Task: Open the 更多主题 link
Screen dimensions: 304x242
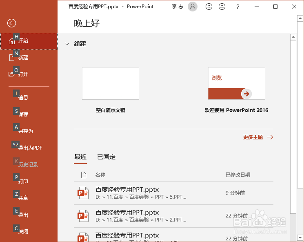Action: [253, 137]
